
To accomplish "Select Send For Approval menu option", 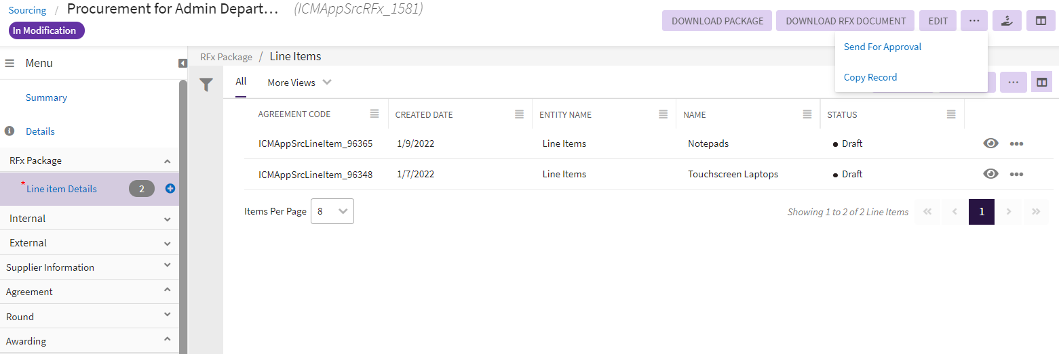I will (x=882, y=47).
